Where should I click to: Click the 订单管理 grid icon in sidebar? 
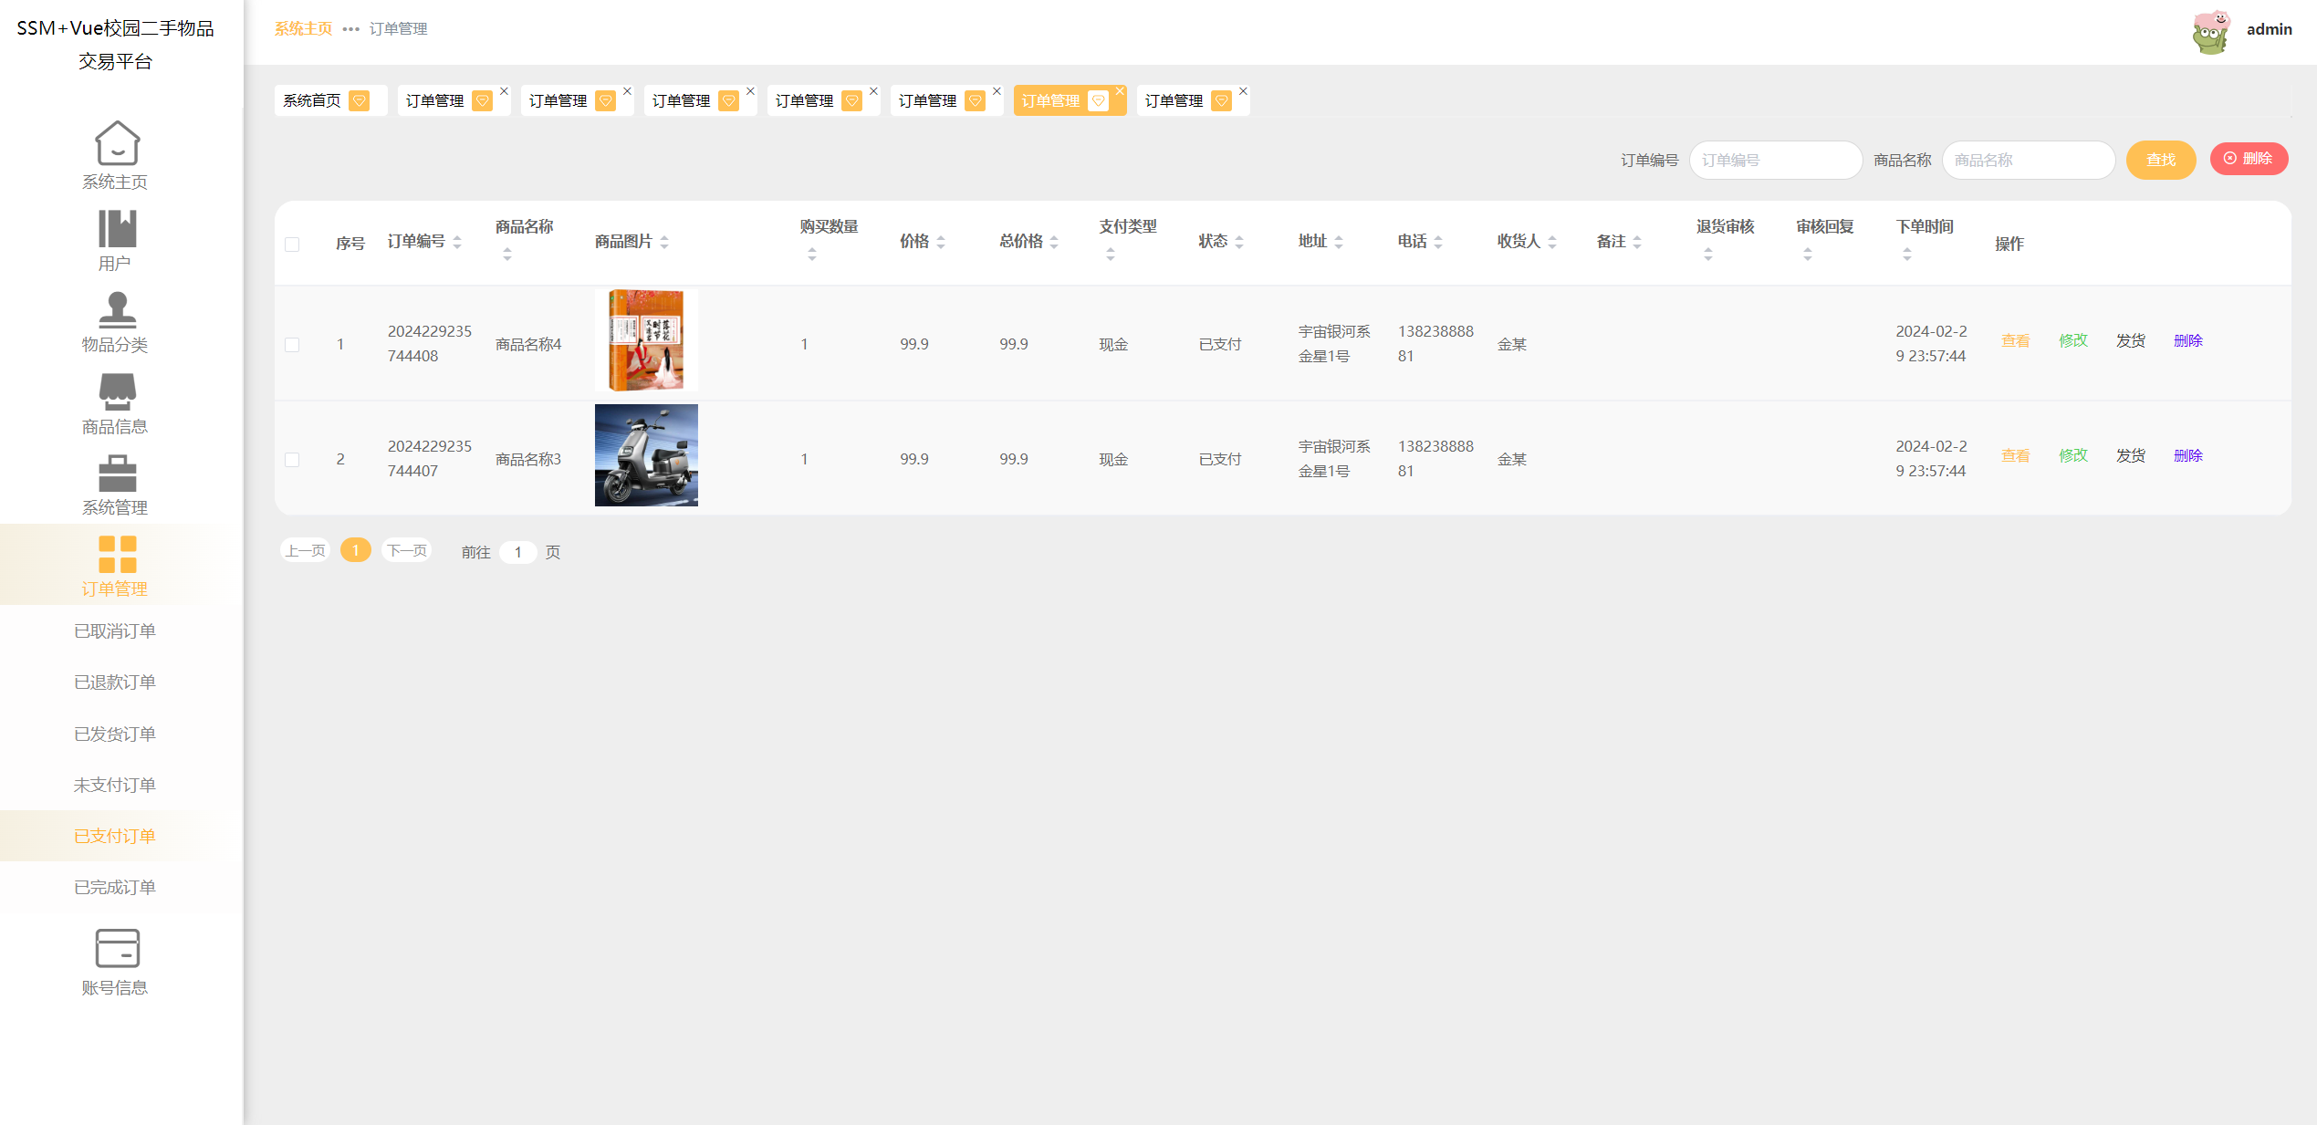point(117,554)
